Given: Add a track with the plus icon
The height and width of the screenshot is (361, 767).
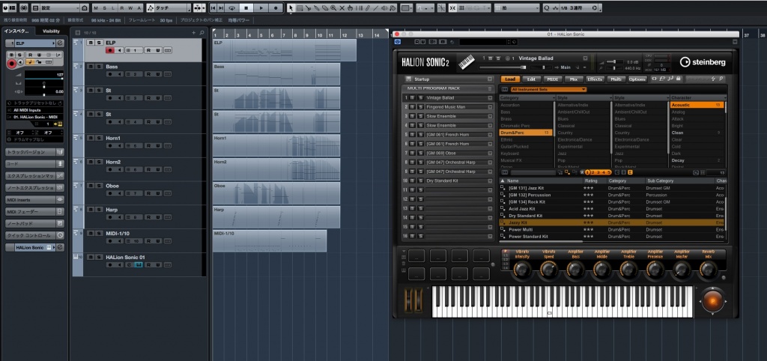Looking at the screenshot, I should [194, 33].
